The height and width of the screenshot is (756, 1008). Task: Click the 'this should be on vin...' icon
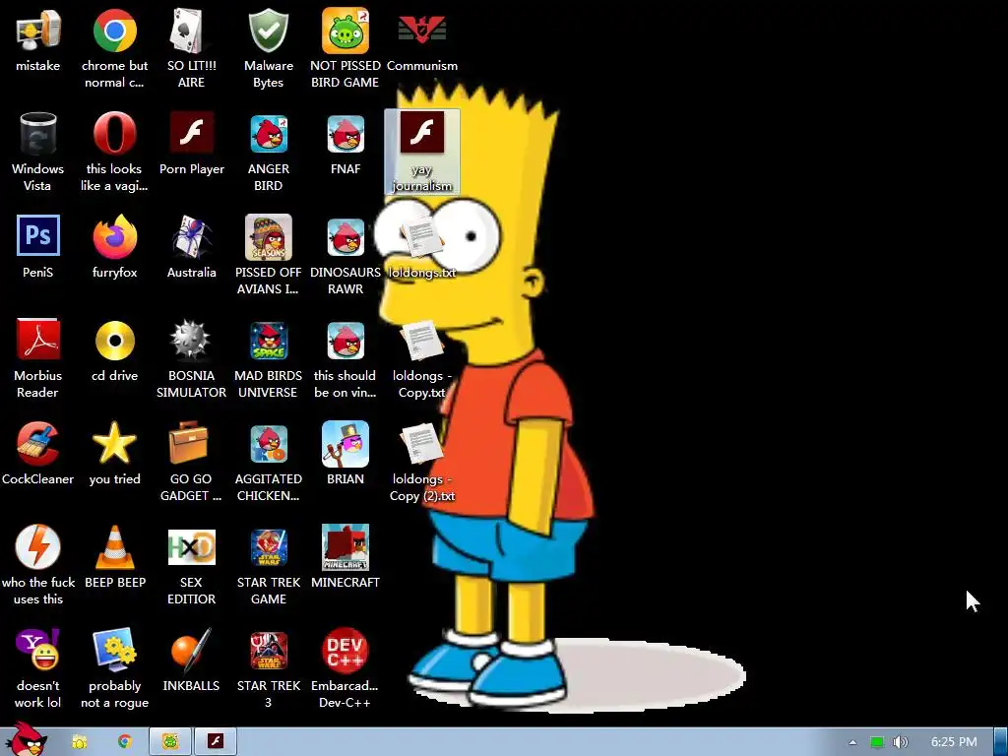[x=346, y=341]
